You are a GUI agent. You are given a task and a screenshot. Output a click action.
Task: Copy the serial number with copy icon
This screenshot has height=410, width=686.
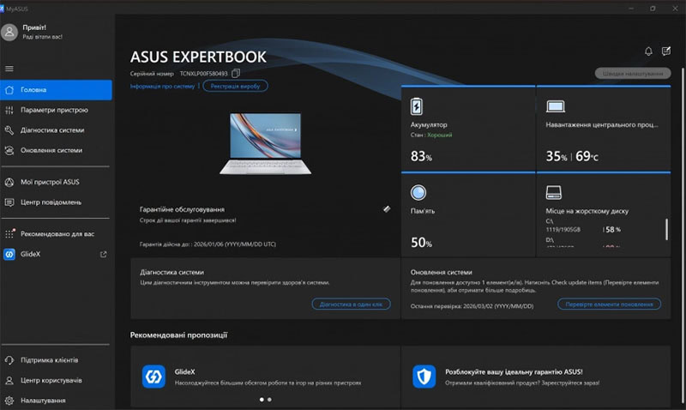(x=235, y=73)
